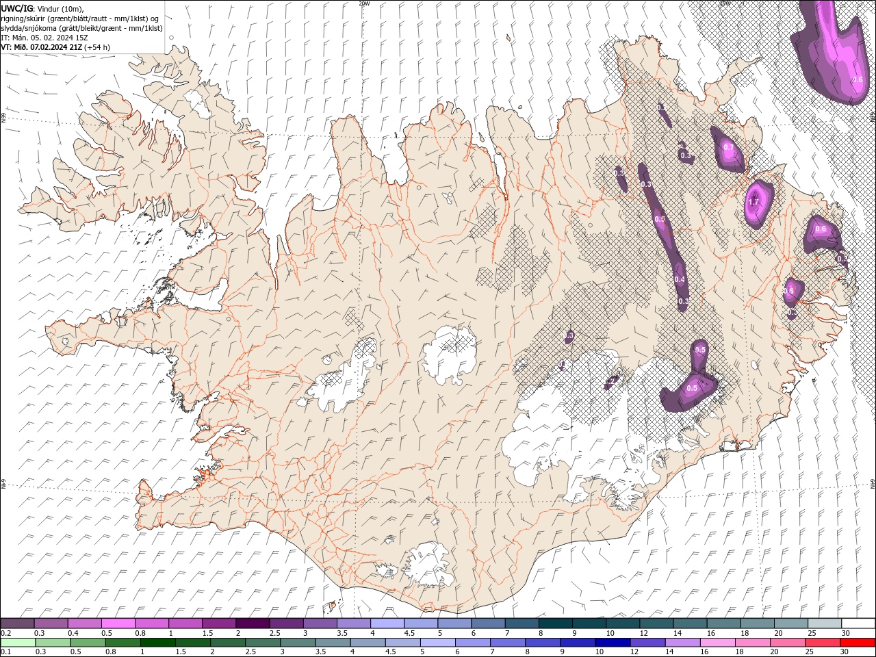Click the 'slydda/snjókoma' description line
876x657 pixels.
pyautogui.click(x=82, y=28)
